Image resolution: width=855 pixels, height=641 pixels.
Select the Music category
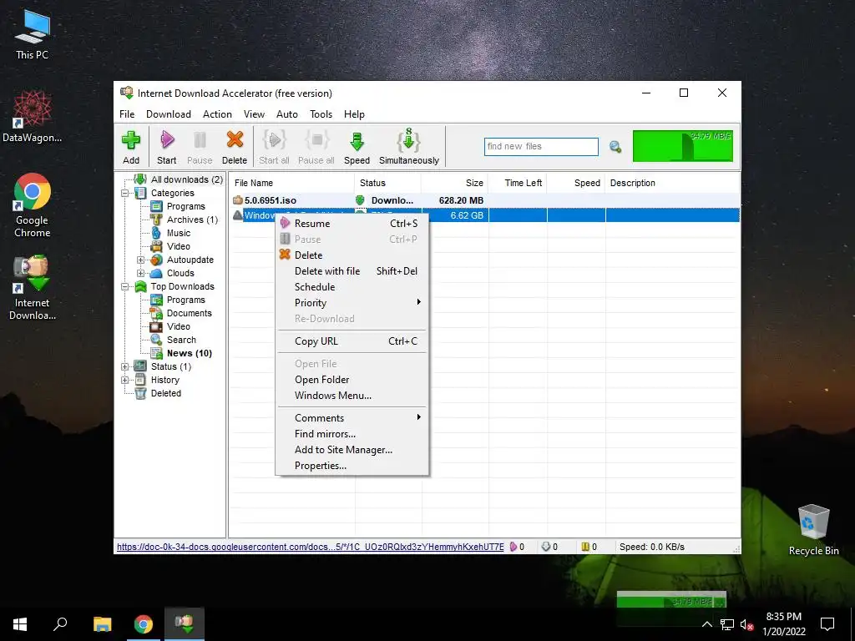[x=179, y=233]
